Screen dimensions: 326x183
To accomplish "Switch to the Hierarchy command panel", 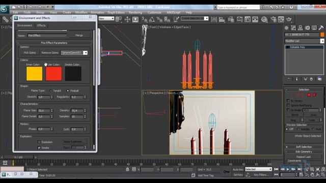I will [x=300, y=28].
